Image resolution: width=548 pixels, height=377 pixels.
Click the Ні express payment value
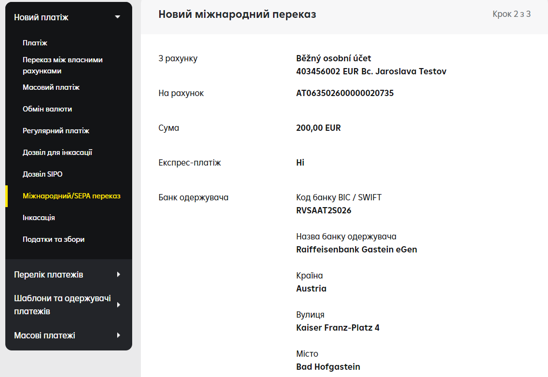(300, 163)
